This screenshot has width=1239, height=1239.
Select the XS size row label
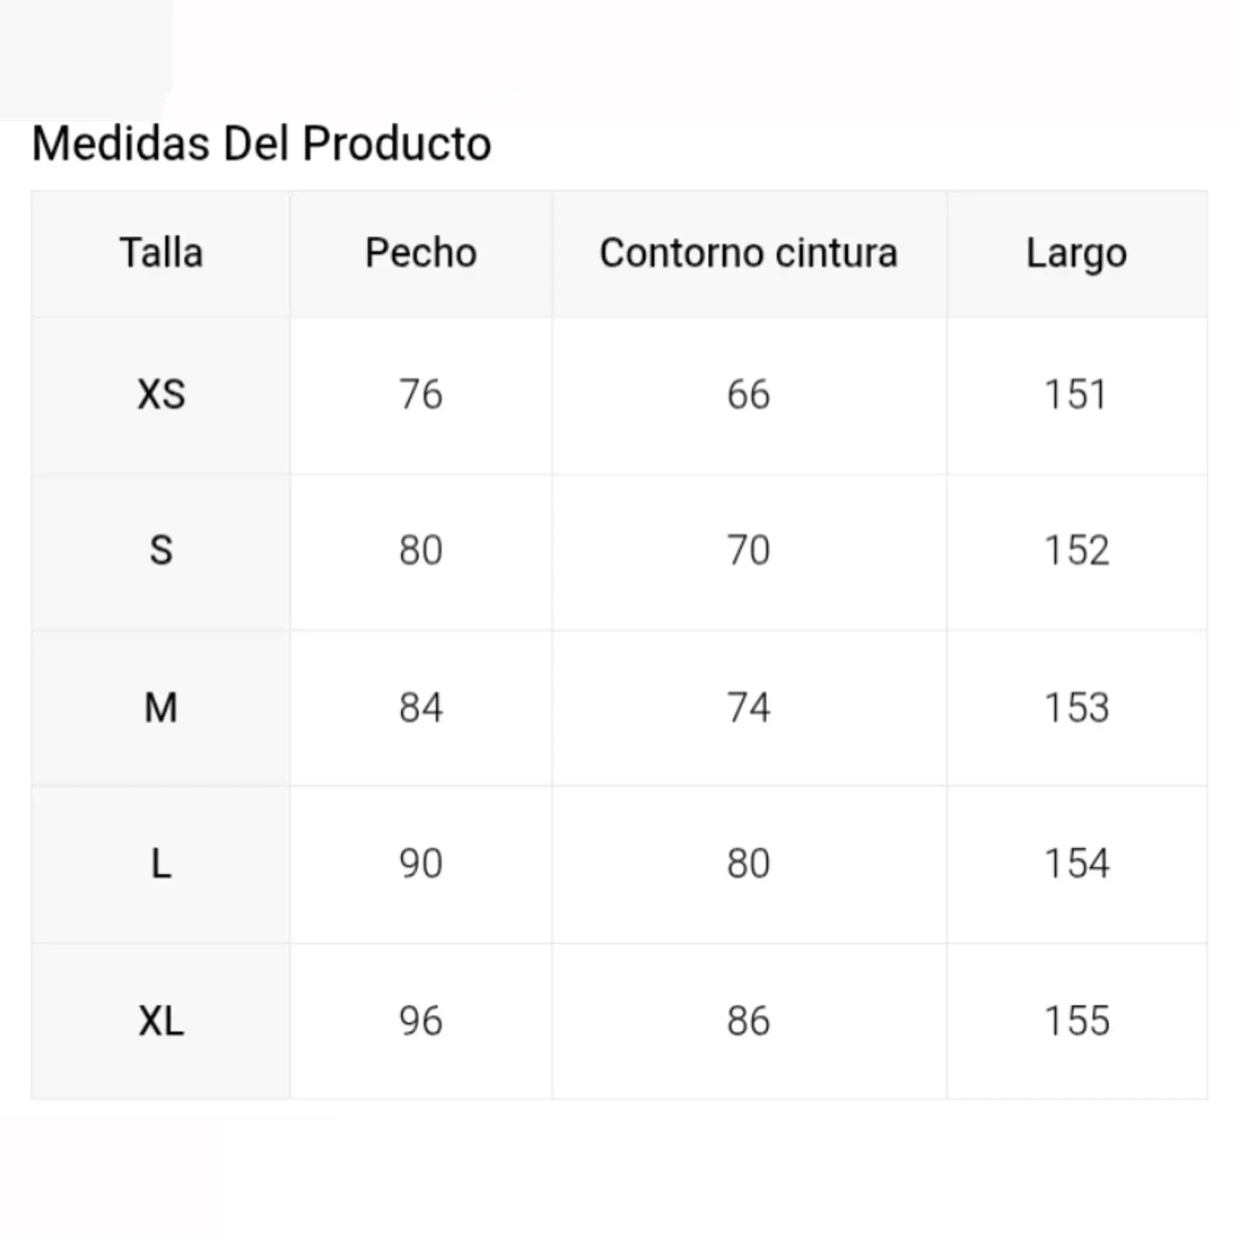(161, 394)
